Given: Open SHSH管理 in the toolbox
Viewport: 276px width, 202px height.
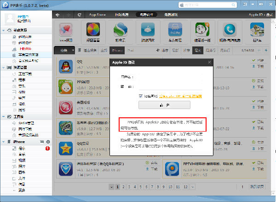Looking at the screenshot, I should (x=26, y=123).
